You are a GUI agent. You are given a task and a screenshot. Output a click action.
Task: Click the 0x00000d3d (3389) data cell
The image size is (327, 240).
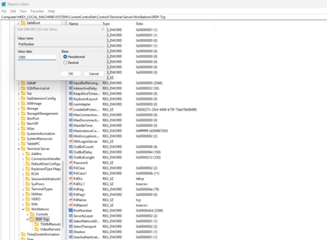click(x=150, y=210)
